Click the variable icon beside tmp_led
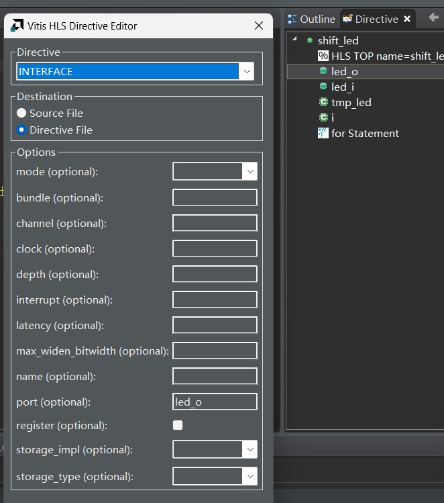This screenshot has width=444, height=503. point(323,101)
